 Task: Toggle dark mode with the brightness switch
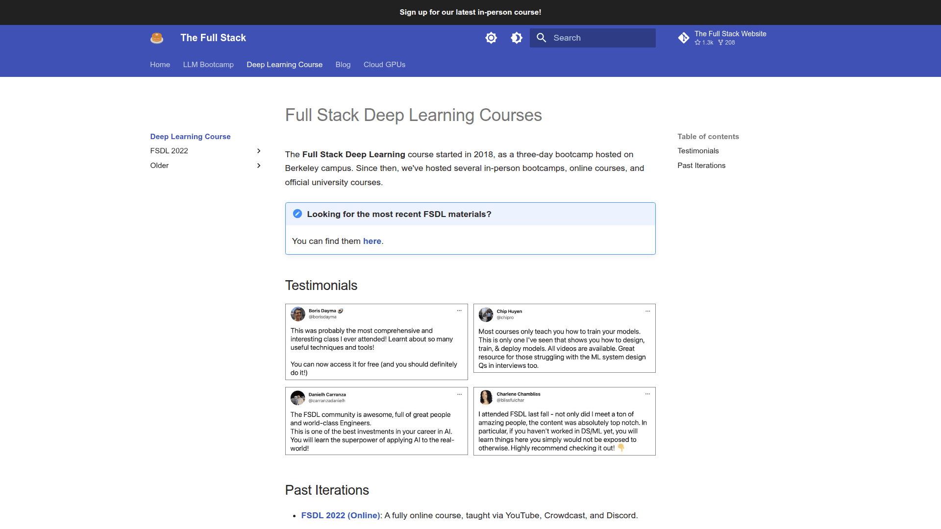[x=516, y=38]
